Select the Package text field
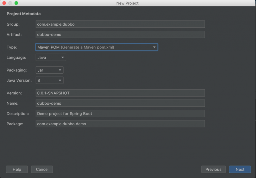This screenshot has width=256, height=178. point(120,124)
